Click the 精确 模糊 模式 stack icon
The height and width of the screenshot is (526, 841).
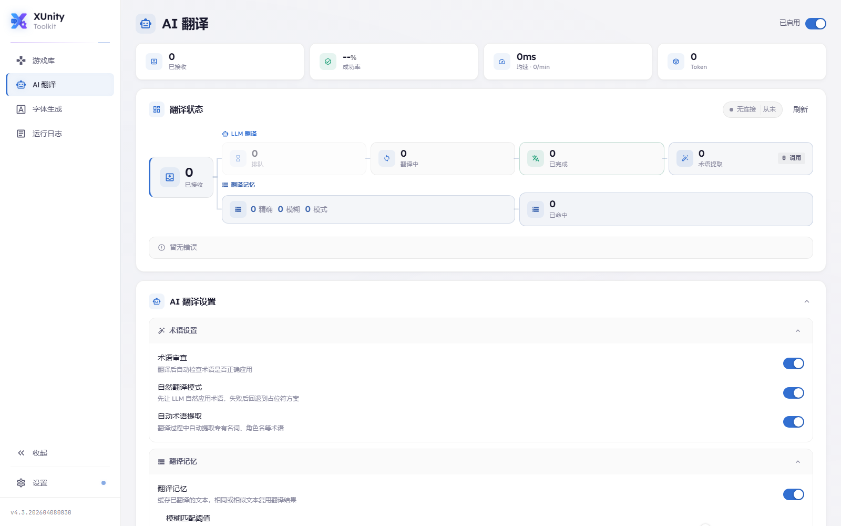click(238, 209)
